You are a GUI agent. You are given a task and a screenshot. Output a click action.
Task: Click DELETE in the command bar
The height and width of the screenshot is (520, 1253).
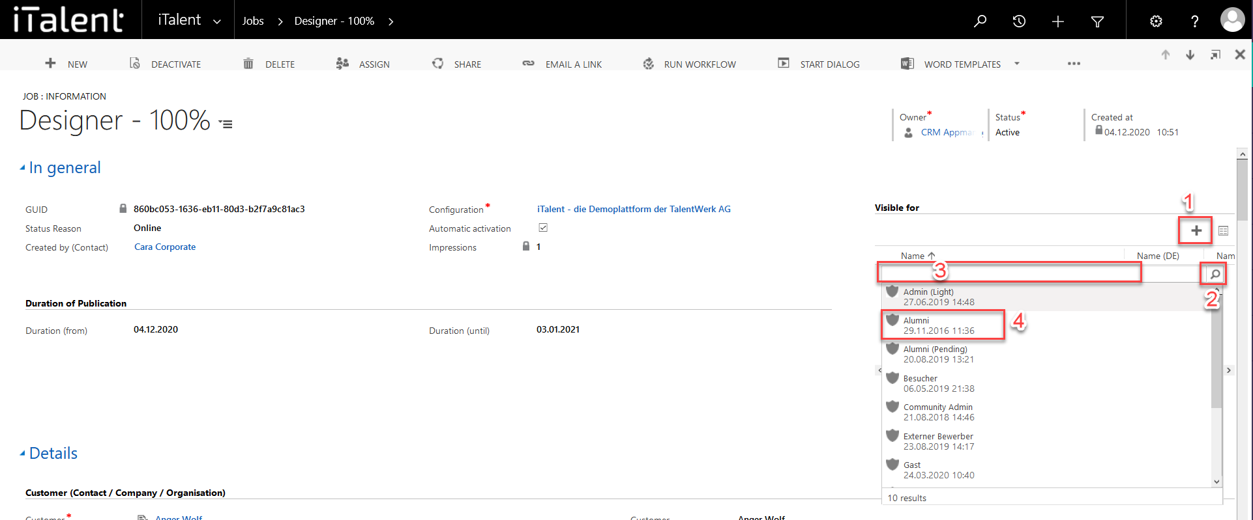[x=269, y=64]
